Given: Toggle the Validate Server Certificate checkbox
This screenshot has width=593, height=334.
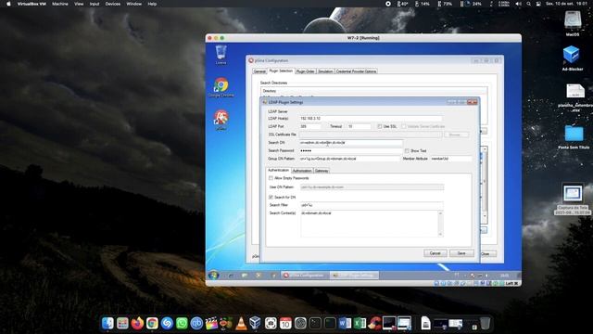Looking at the screenshot, I should [404, 126].
